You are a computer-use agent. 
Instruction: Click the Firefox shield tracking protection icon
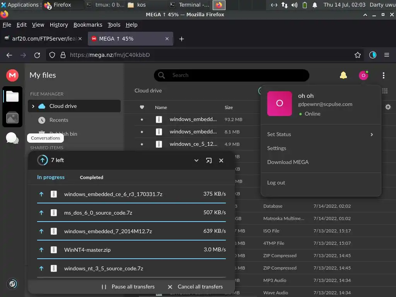pyautogui.click(x=52, y=55)
